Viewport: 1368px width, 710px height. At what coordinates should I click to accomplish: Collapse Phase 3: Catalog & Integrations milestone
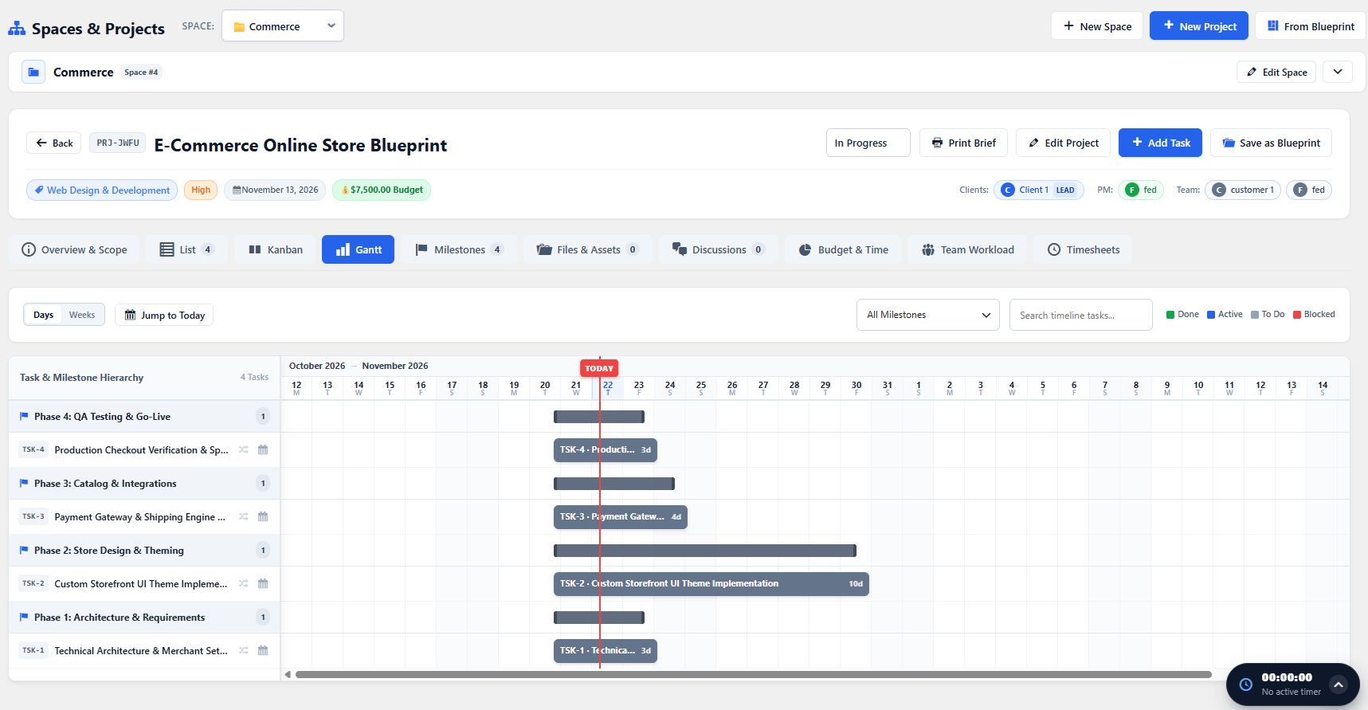(x=143, y=483)
